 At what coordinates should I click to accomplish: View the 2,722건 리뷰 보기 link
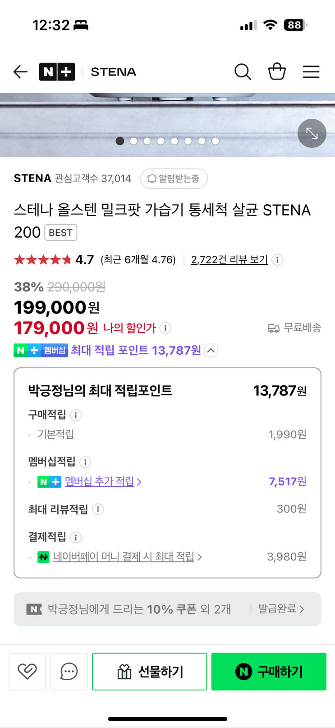click(229, 260)
